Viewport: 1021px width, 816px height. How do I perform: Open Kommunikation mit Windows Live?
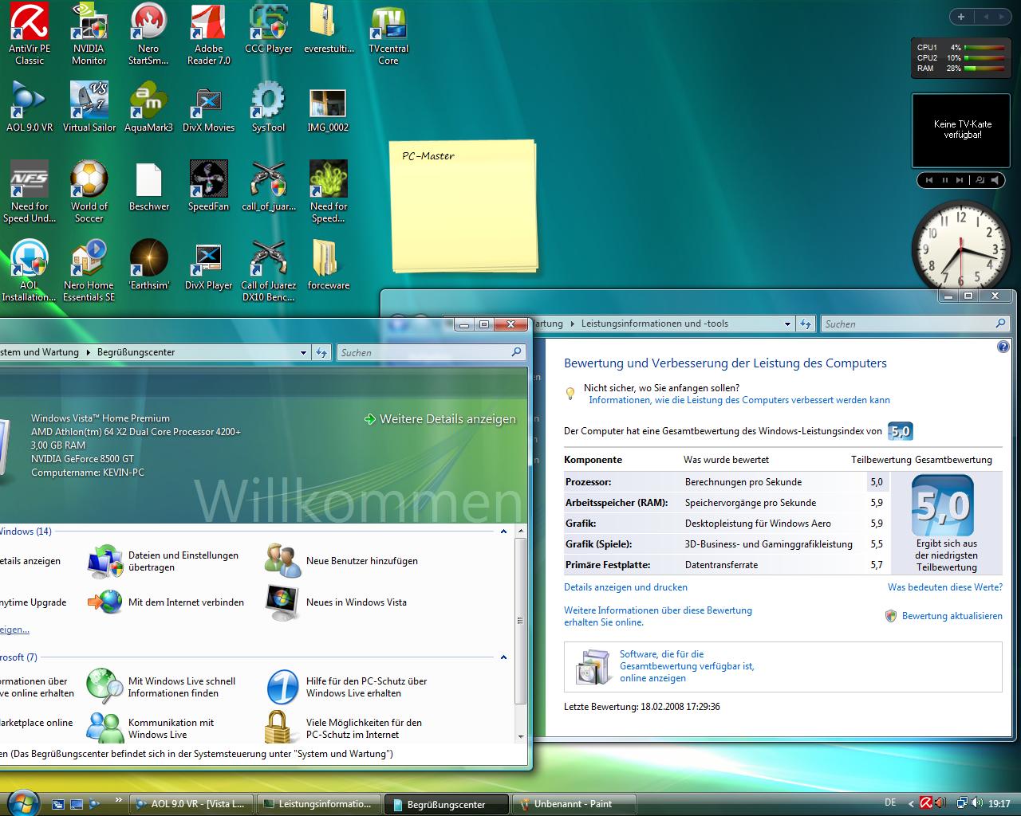click(x=152, y=728)
